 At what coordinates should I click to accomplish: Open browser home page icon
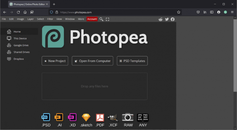click(x=25, y=12)
